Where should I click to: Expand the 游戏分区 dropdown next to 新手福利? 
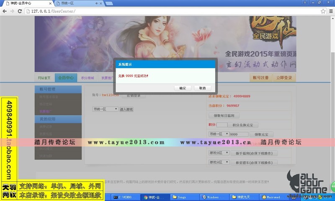tap(219, 153)
